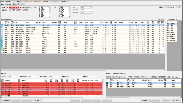Viewport: 183px width, 103px height.
Task: Click the F1 選択画面 button
Action: (x=6, y=101)
